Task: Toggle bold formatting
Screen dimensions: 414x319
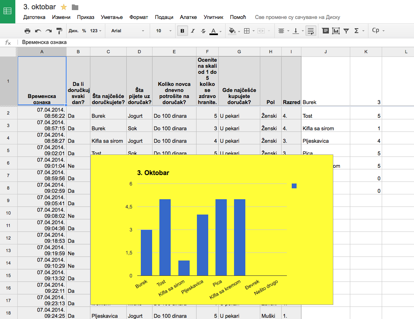Action: [182, 31]
